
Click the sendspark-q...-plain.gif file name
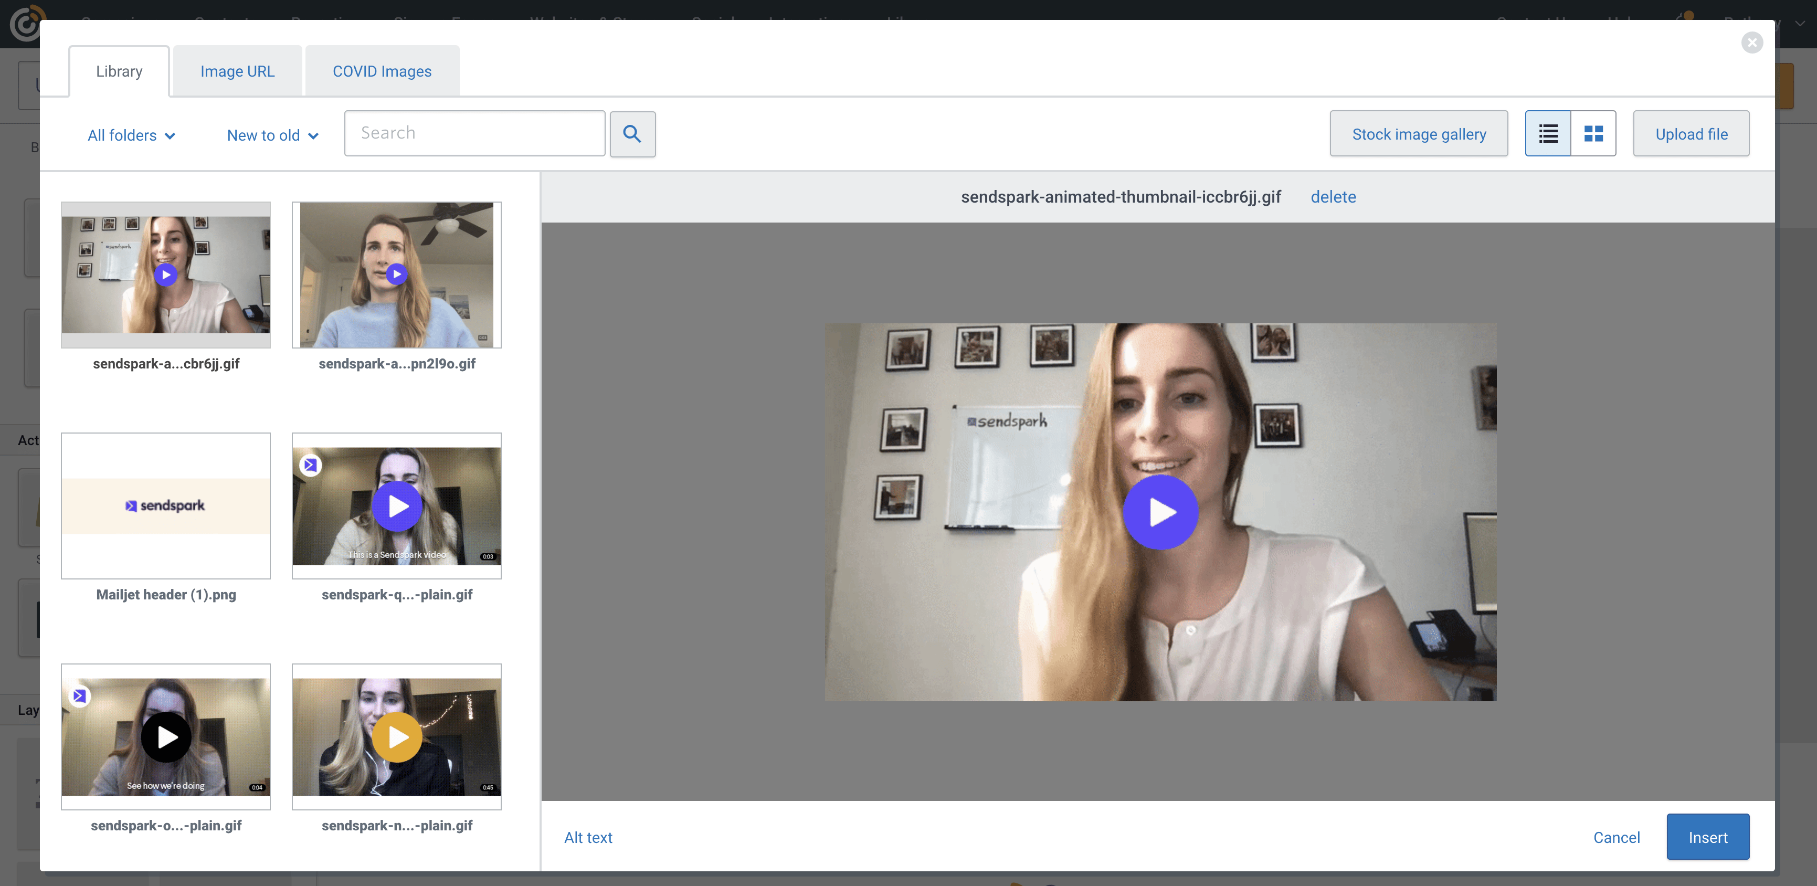tap(397, 595)
